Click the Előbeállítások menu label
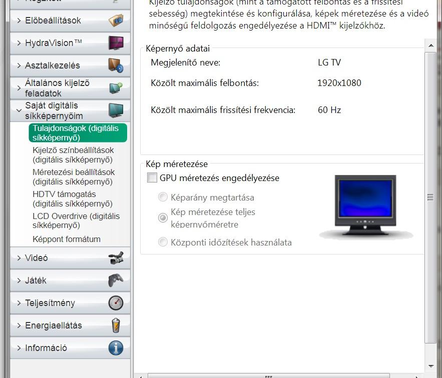The image size is (442, 378). tap(53, 20)
